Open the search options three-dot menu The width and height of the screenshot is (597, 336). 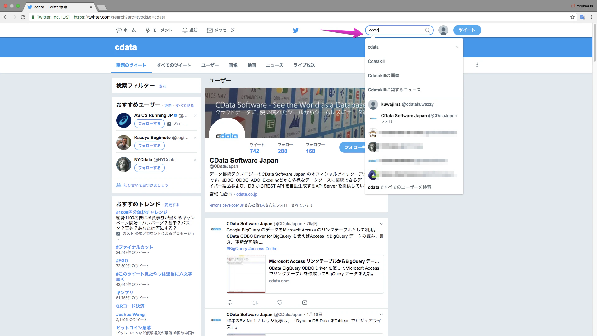pyautogui.click(x=477, y=65)
